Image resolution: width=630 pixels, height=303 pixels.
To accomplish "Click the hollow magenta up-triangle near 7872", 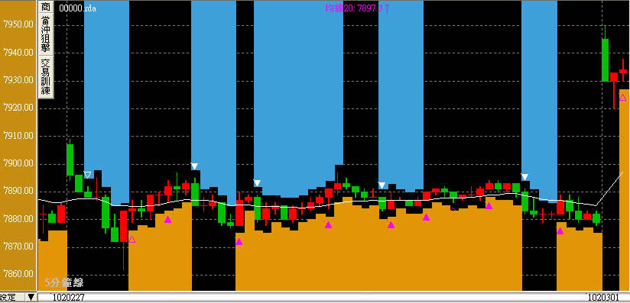I will pos(132,239).
